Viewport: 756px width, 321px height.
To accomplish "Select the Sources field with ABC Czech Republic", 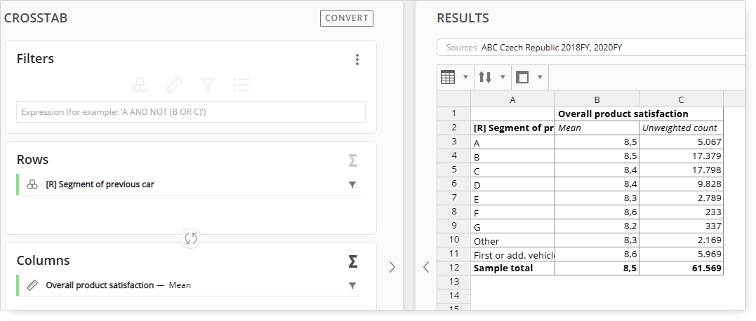I will pos(591,48).
